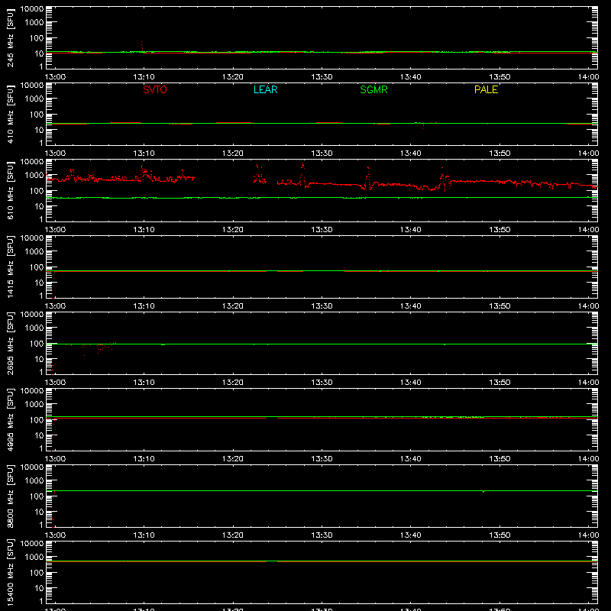Click the green SGMR trace in the 610 MHz plot

(x=322, y=198)
